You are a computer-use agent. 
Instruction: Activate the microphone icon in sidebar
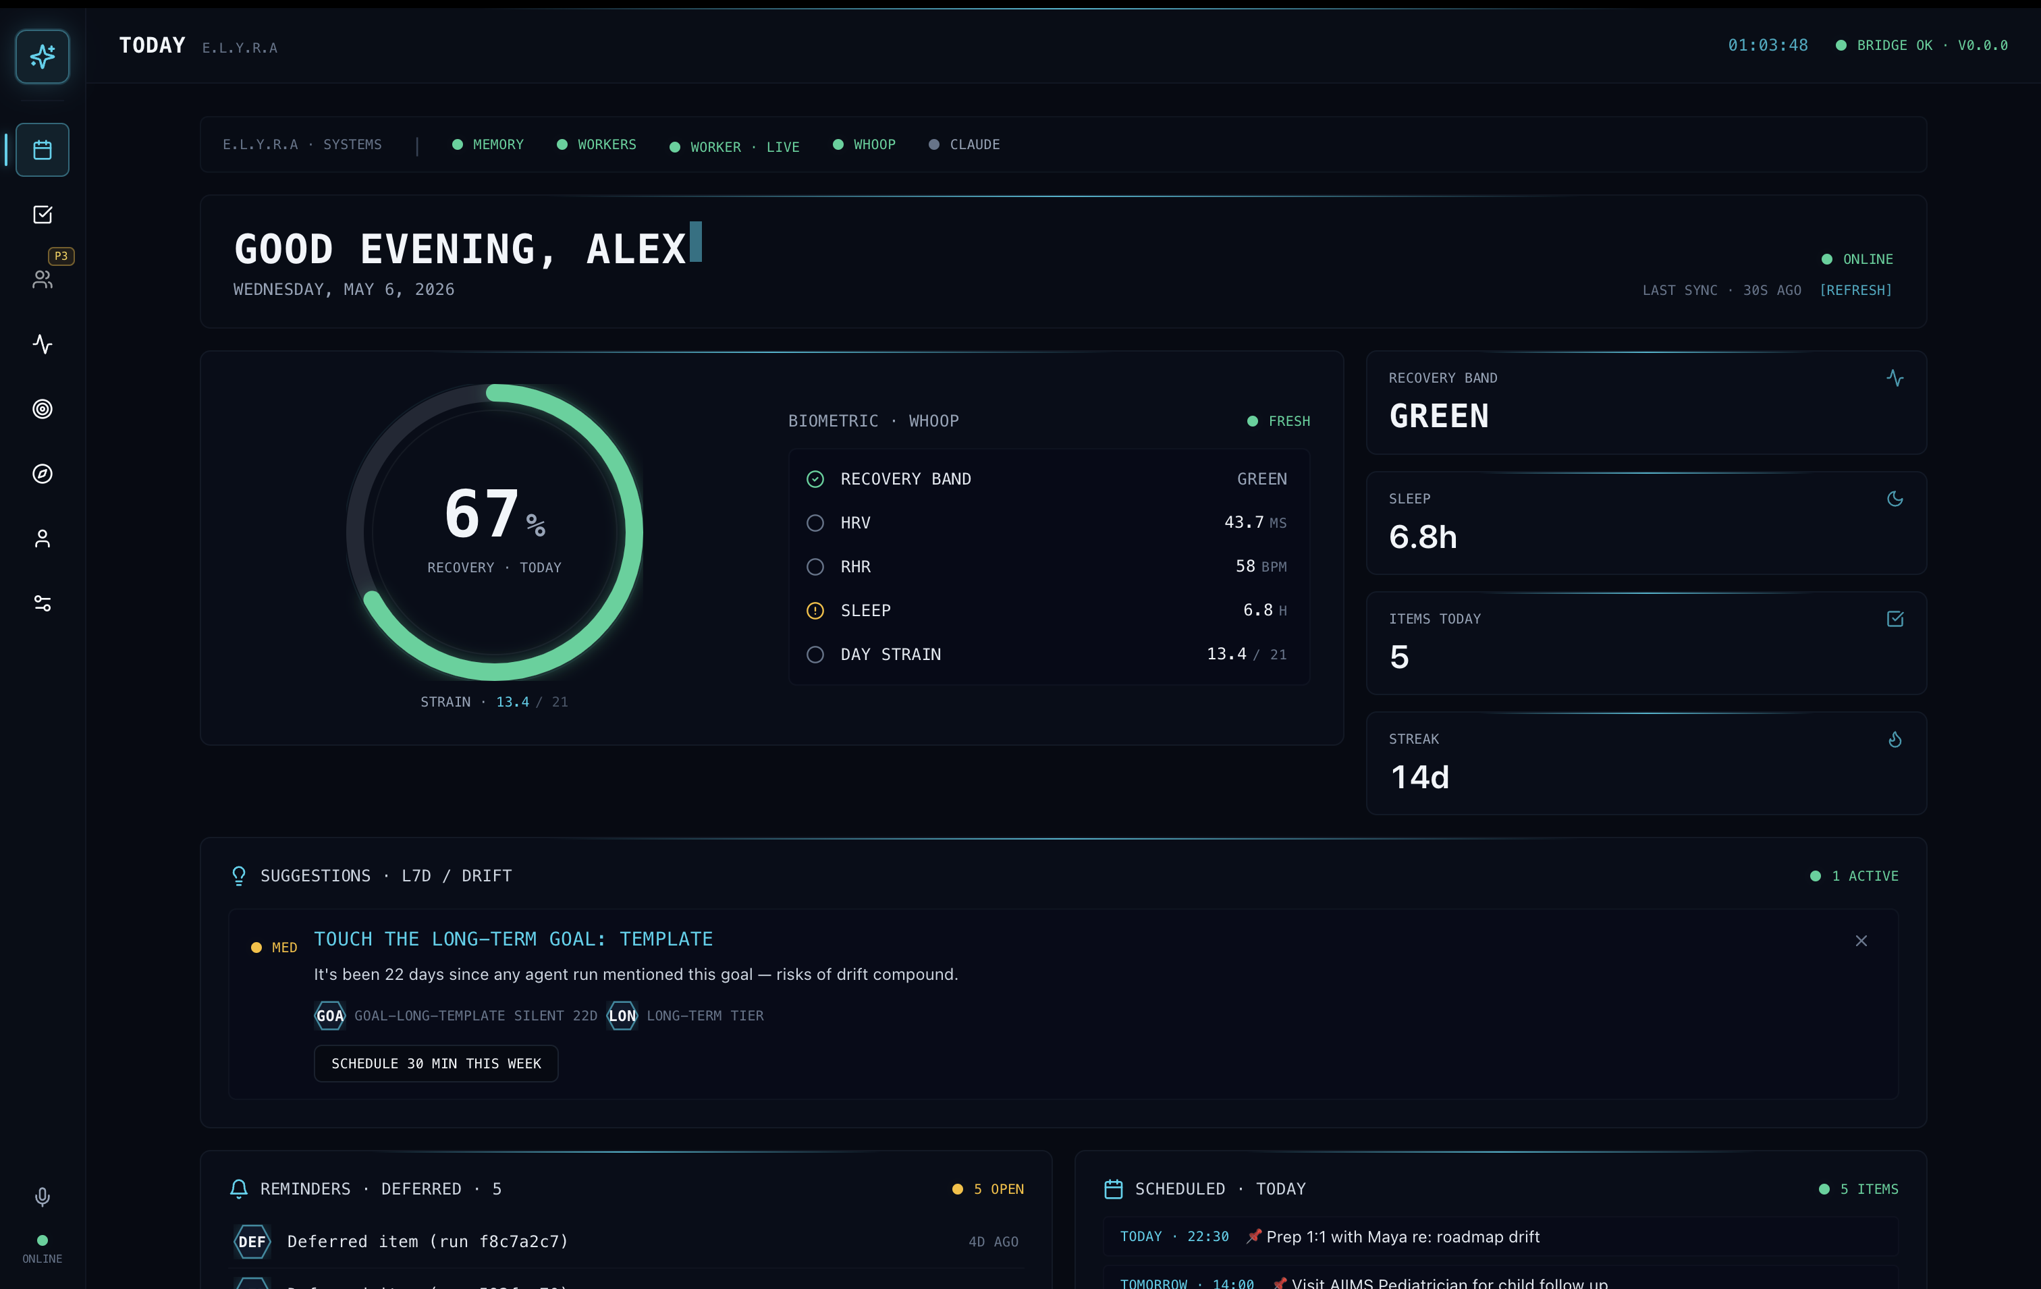point(43,1197)
